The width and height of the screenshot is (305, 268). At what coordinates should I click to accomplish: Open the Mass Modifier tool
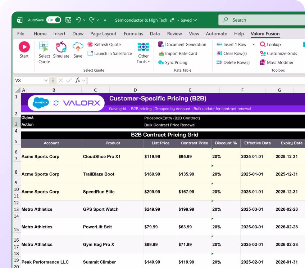tap(277, 63)
